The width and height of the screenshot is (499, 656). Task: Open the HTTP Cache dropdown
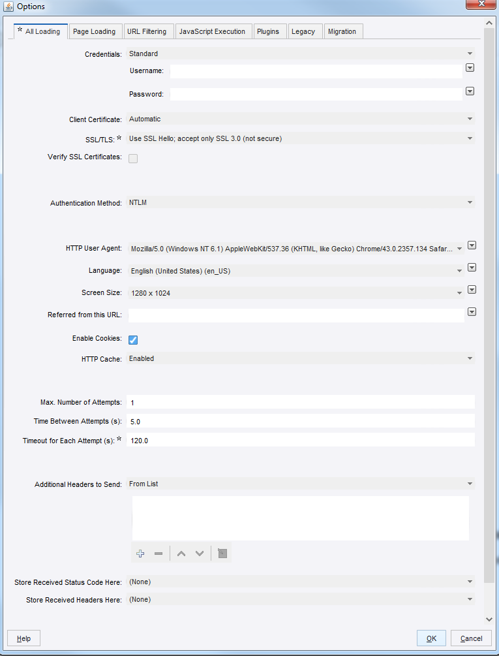pyautogui.click(x=301, y=358)
